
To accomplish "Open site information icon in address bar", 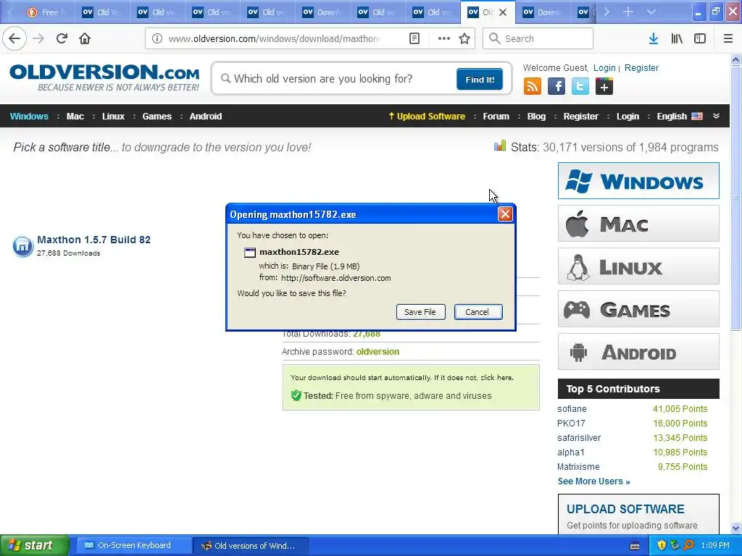I will [157, 38].
